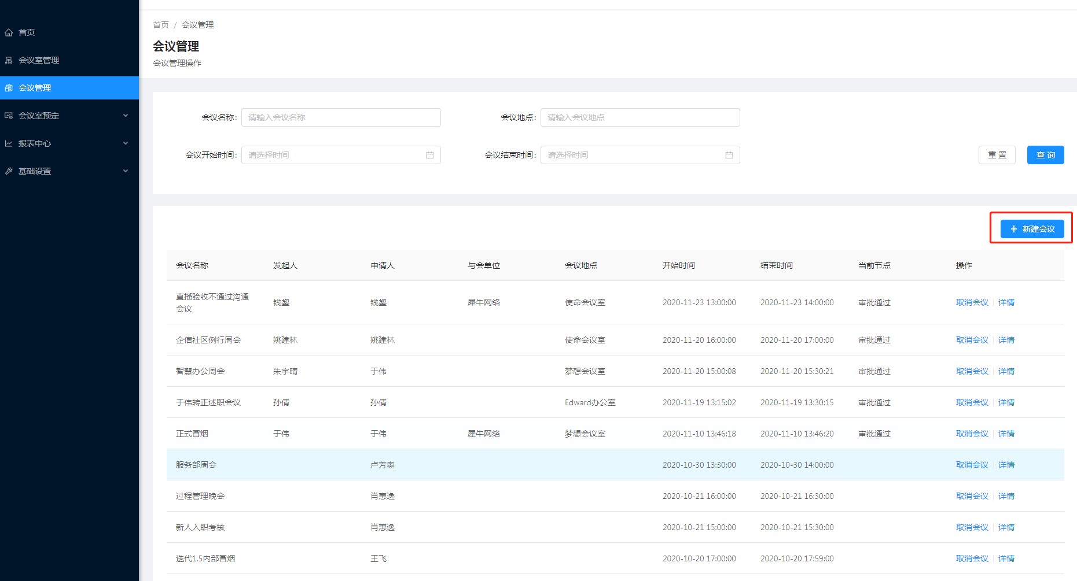Go to 首页 breadcrumb link
The height and width of the screenshot is (581, 1077).
[161, 25]
